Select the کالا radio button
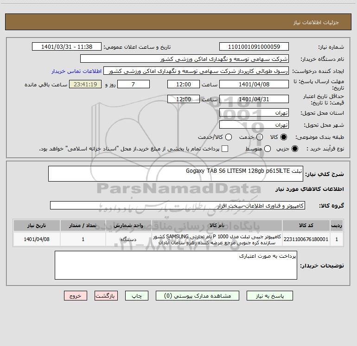Screen dimensions: 357x346 click(x=284, y=137)
